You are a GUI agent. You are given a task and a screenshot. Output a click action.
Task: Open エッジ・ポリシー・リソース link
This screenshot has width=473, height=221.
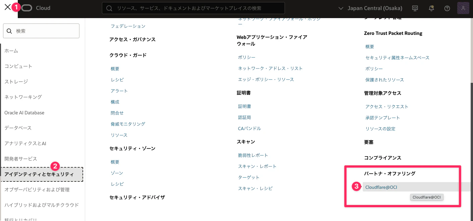pyautogui.click(x=266, y=79)
